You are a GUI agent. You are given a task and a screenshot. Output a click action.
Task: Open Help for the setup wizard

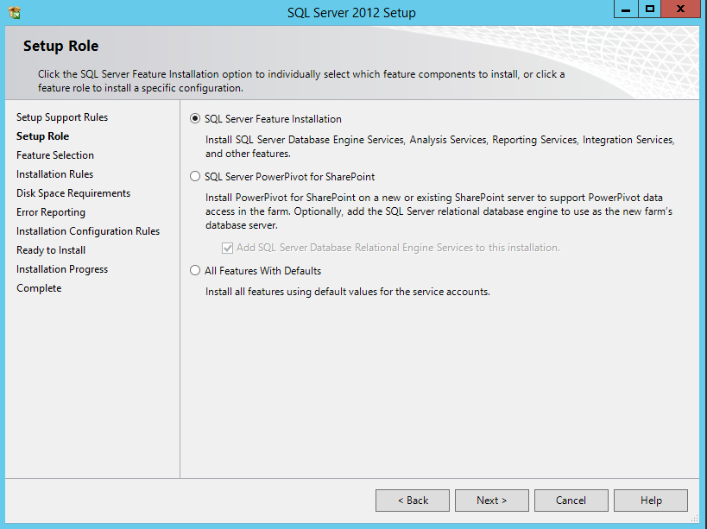tap(651, 501)
